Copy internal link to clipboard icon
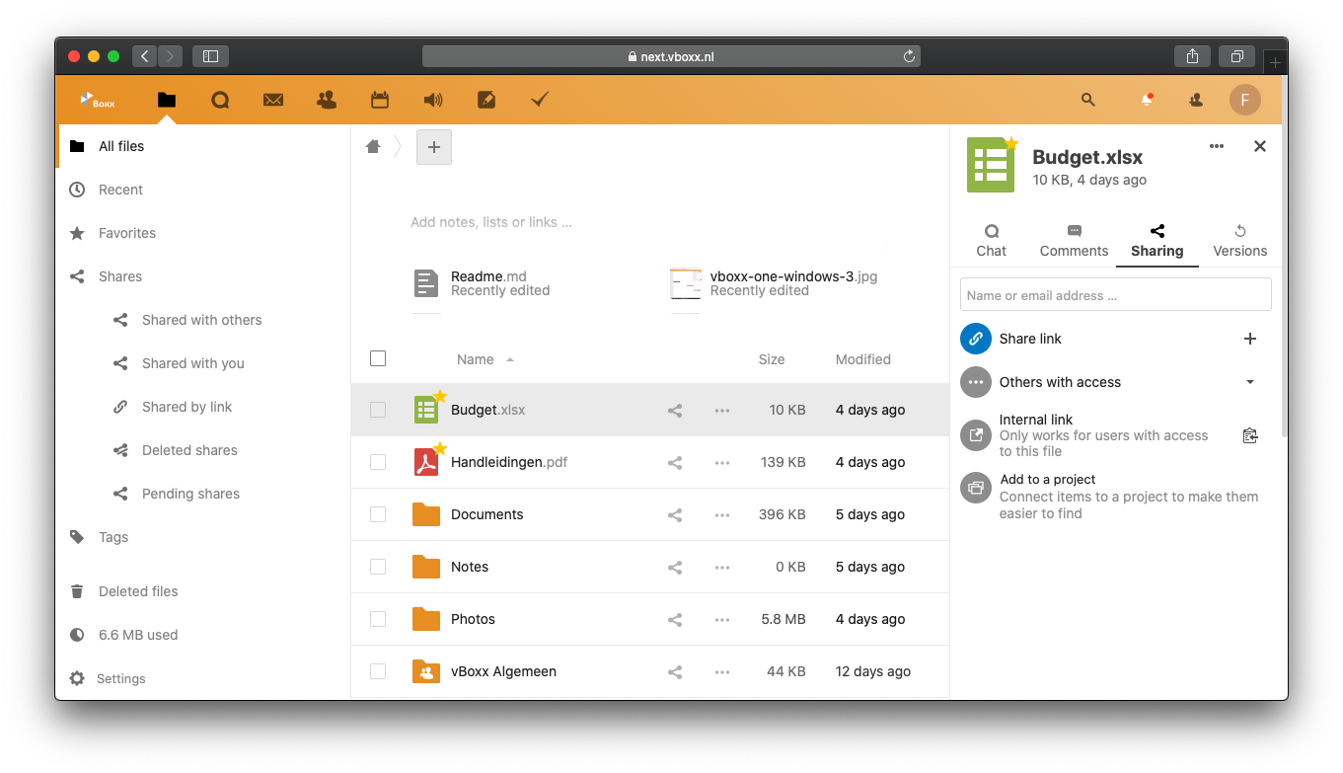1343x773 pixels. 1250,435
